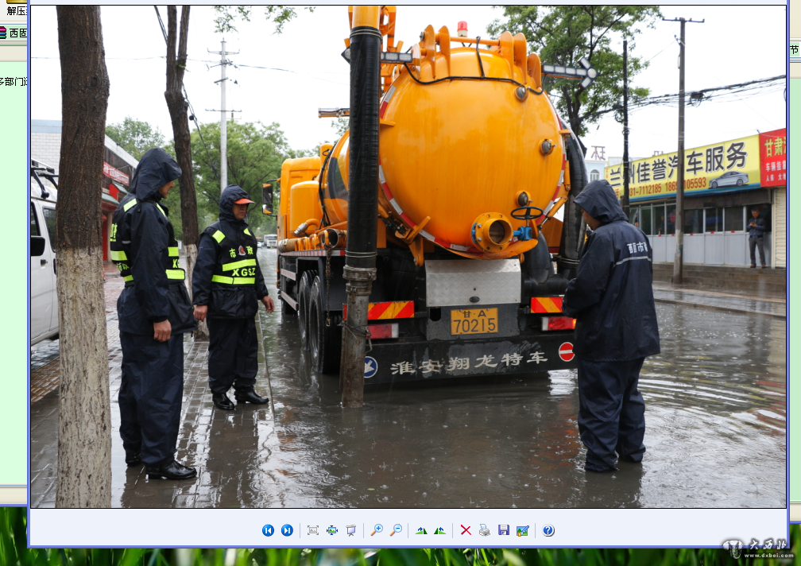The height and width of the screenshot is (566, 801).
Task: Switch to Best Fit view
Action: point(312,530)
